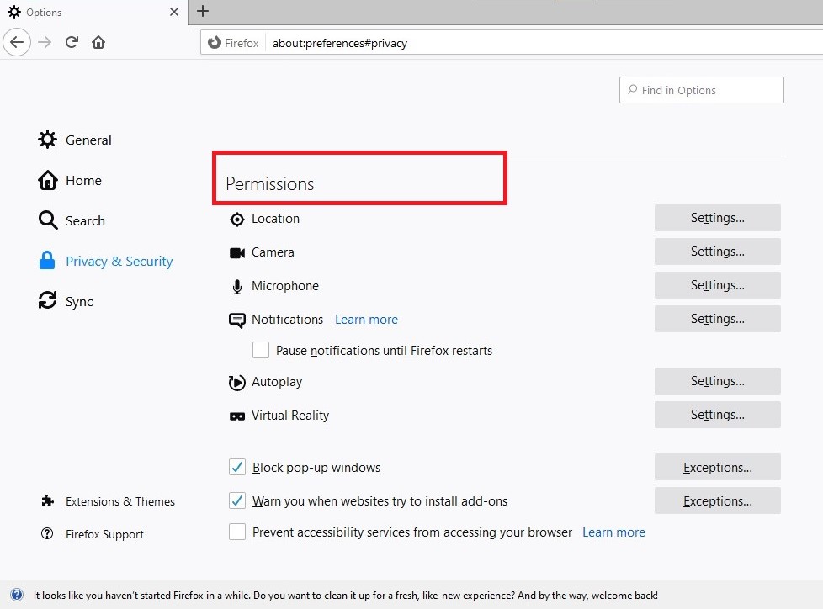Select the Location permission icon
Image resolution: width=823 pixels, height=609 pixels.
(236, 219)
